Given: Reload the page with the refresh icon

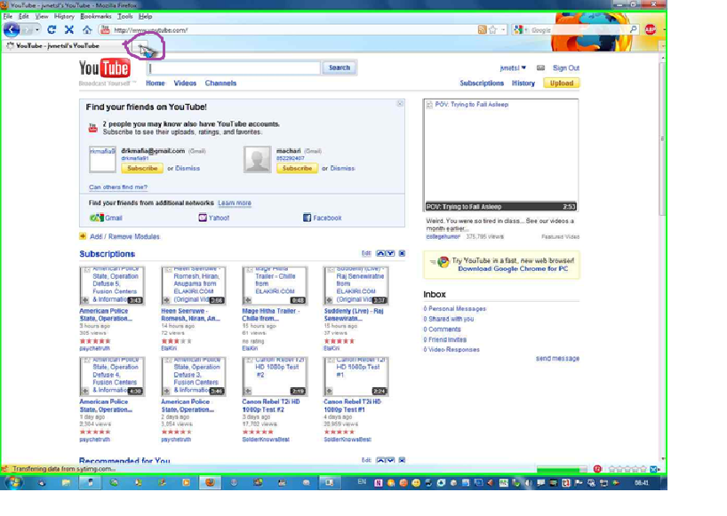Looking at the screenshot, I should click(x=52, y=30).
